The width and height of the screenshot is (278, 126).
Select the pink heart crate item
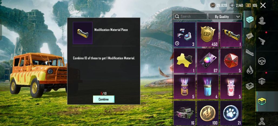coord(231,87)
